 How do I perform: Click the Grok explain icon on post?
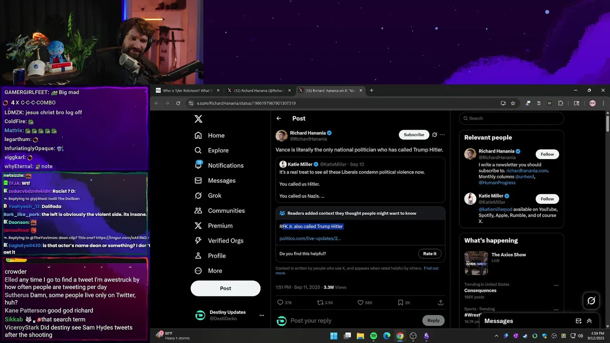point(435,135)
